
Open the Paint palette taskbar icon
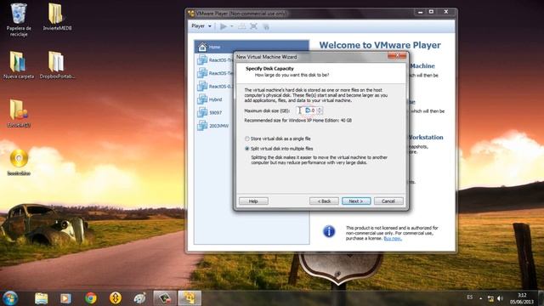140,298
